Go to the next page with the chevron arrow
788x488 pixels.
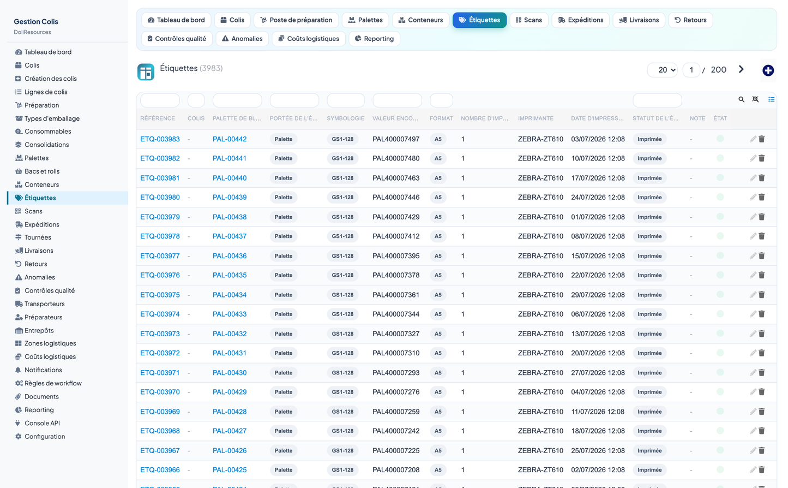(741, 69)
